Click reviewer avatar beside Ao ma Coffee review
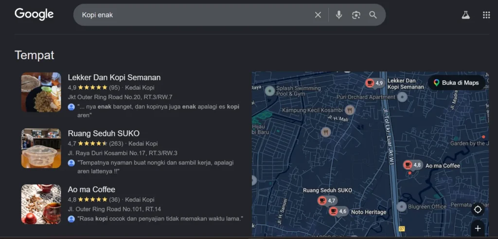The width and height of the screenshot is (498, 239). (x=71, y=219)
